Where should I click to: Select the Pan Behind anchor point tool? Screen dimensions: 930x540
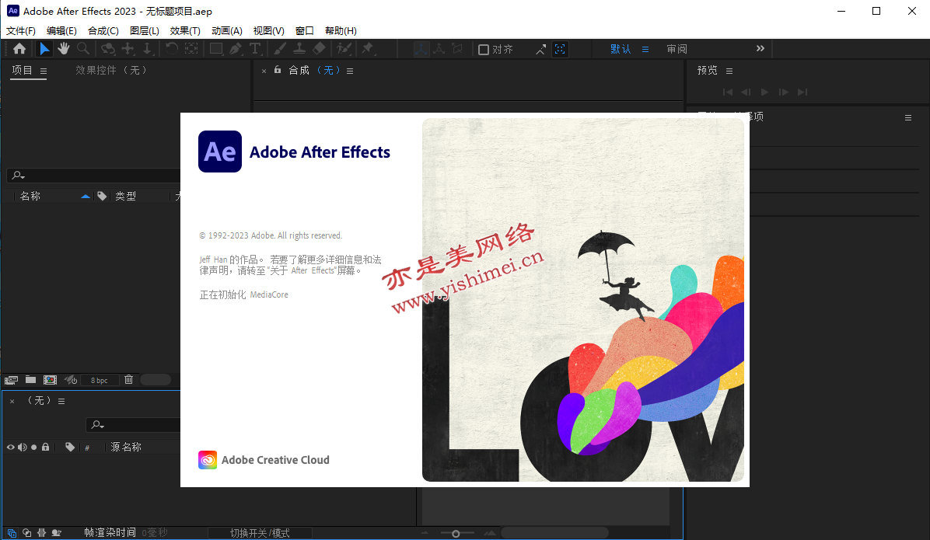pyautogui.click(x=191, y=49)
